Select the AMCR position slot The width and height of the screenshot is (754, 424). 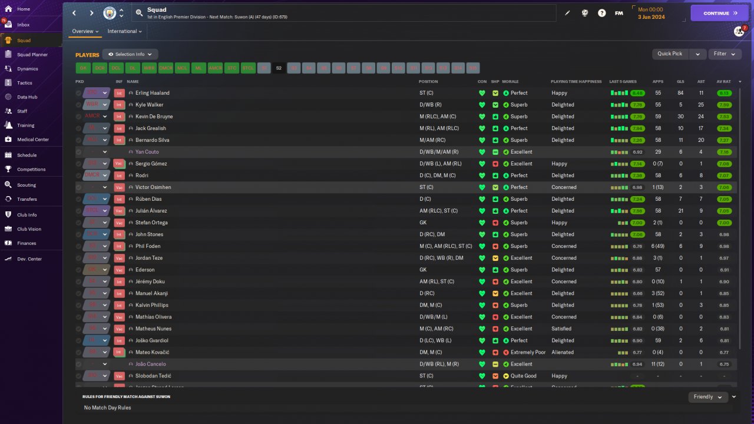pos(216,68)
